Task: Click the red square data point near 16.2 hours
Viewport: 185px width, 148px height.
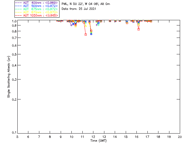Action: [139, 29]
